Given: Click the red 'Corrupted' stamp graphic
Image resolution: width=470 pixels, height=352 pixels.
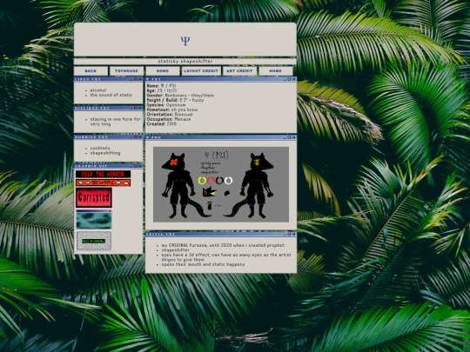Looking at the screenshot, I should click(x=94, y=197).
